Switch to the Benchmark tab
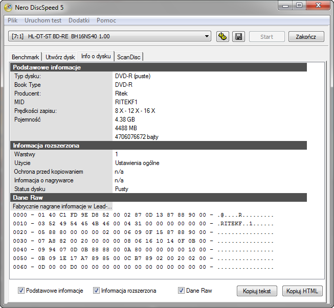Viewport: 334px width, 308px height. click(26, 57)
